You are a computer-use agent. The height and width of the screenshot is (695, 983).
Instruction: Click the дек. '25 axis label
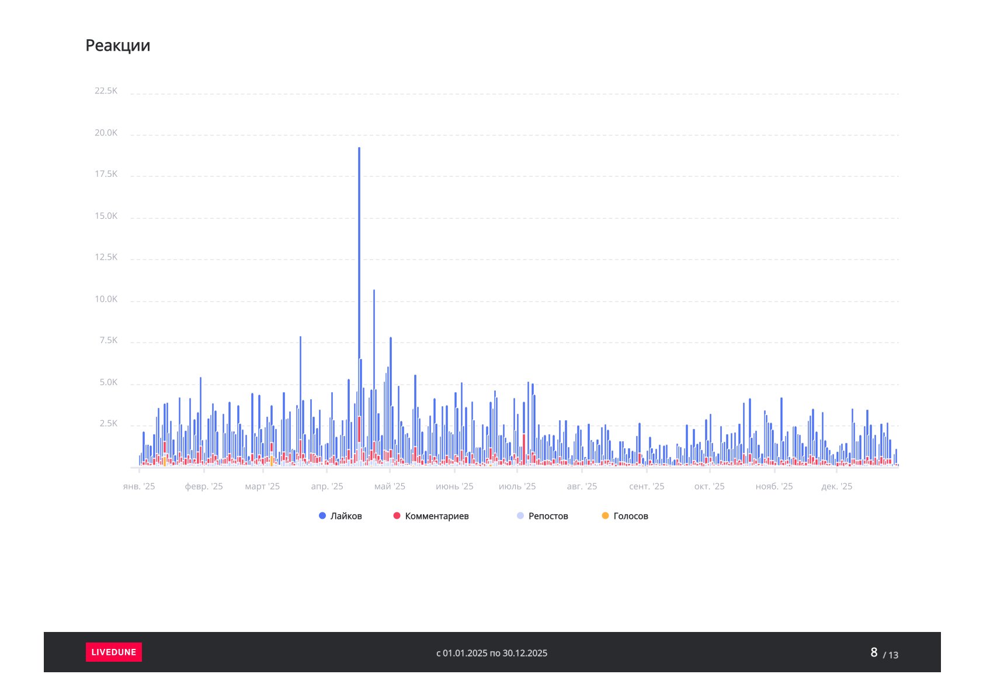(836, 487)
